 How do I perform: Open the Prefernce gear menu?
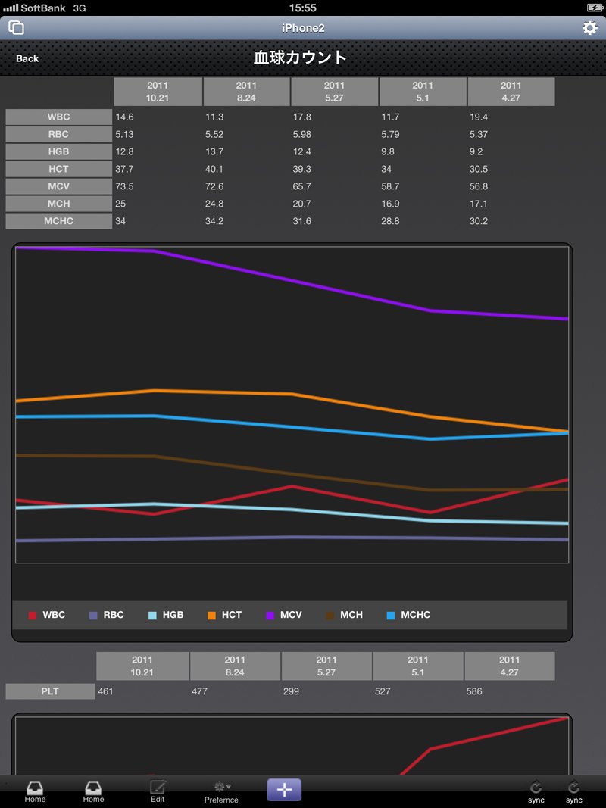222,793
